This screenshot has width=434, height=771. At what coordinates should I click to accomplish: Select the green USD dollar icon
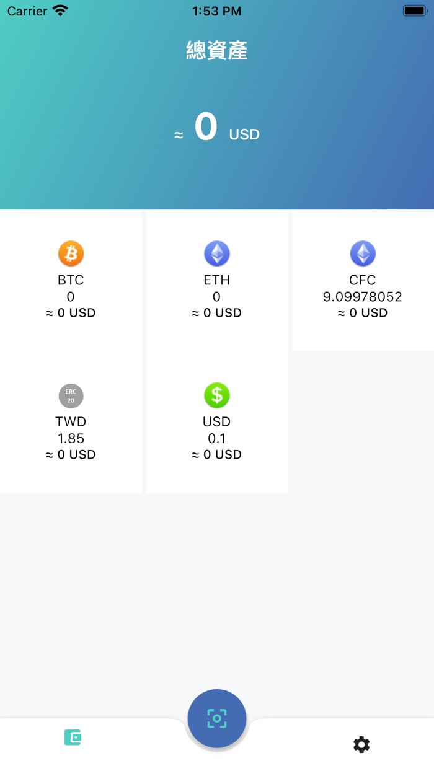(216, 395)
